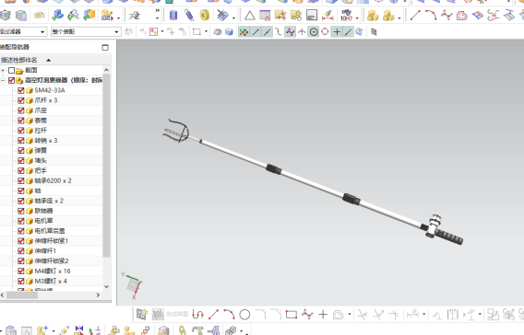Toggle the 爪座 component checkbox
The image size is (524, 335).
coord(21,110)
